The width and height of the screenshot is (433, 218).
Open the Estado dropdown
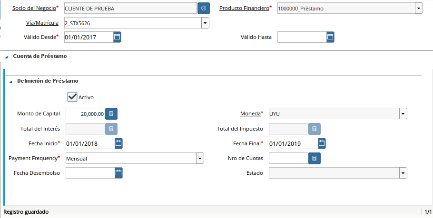pos(403,173)
